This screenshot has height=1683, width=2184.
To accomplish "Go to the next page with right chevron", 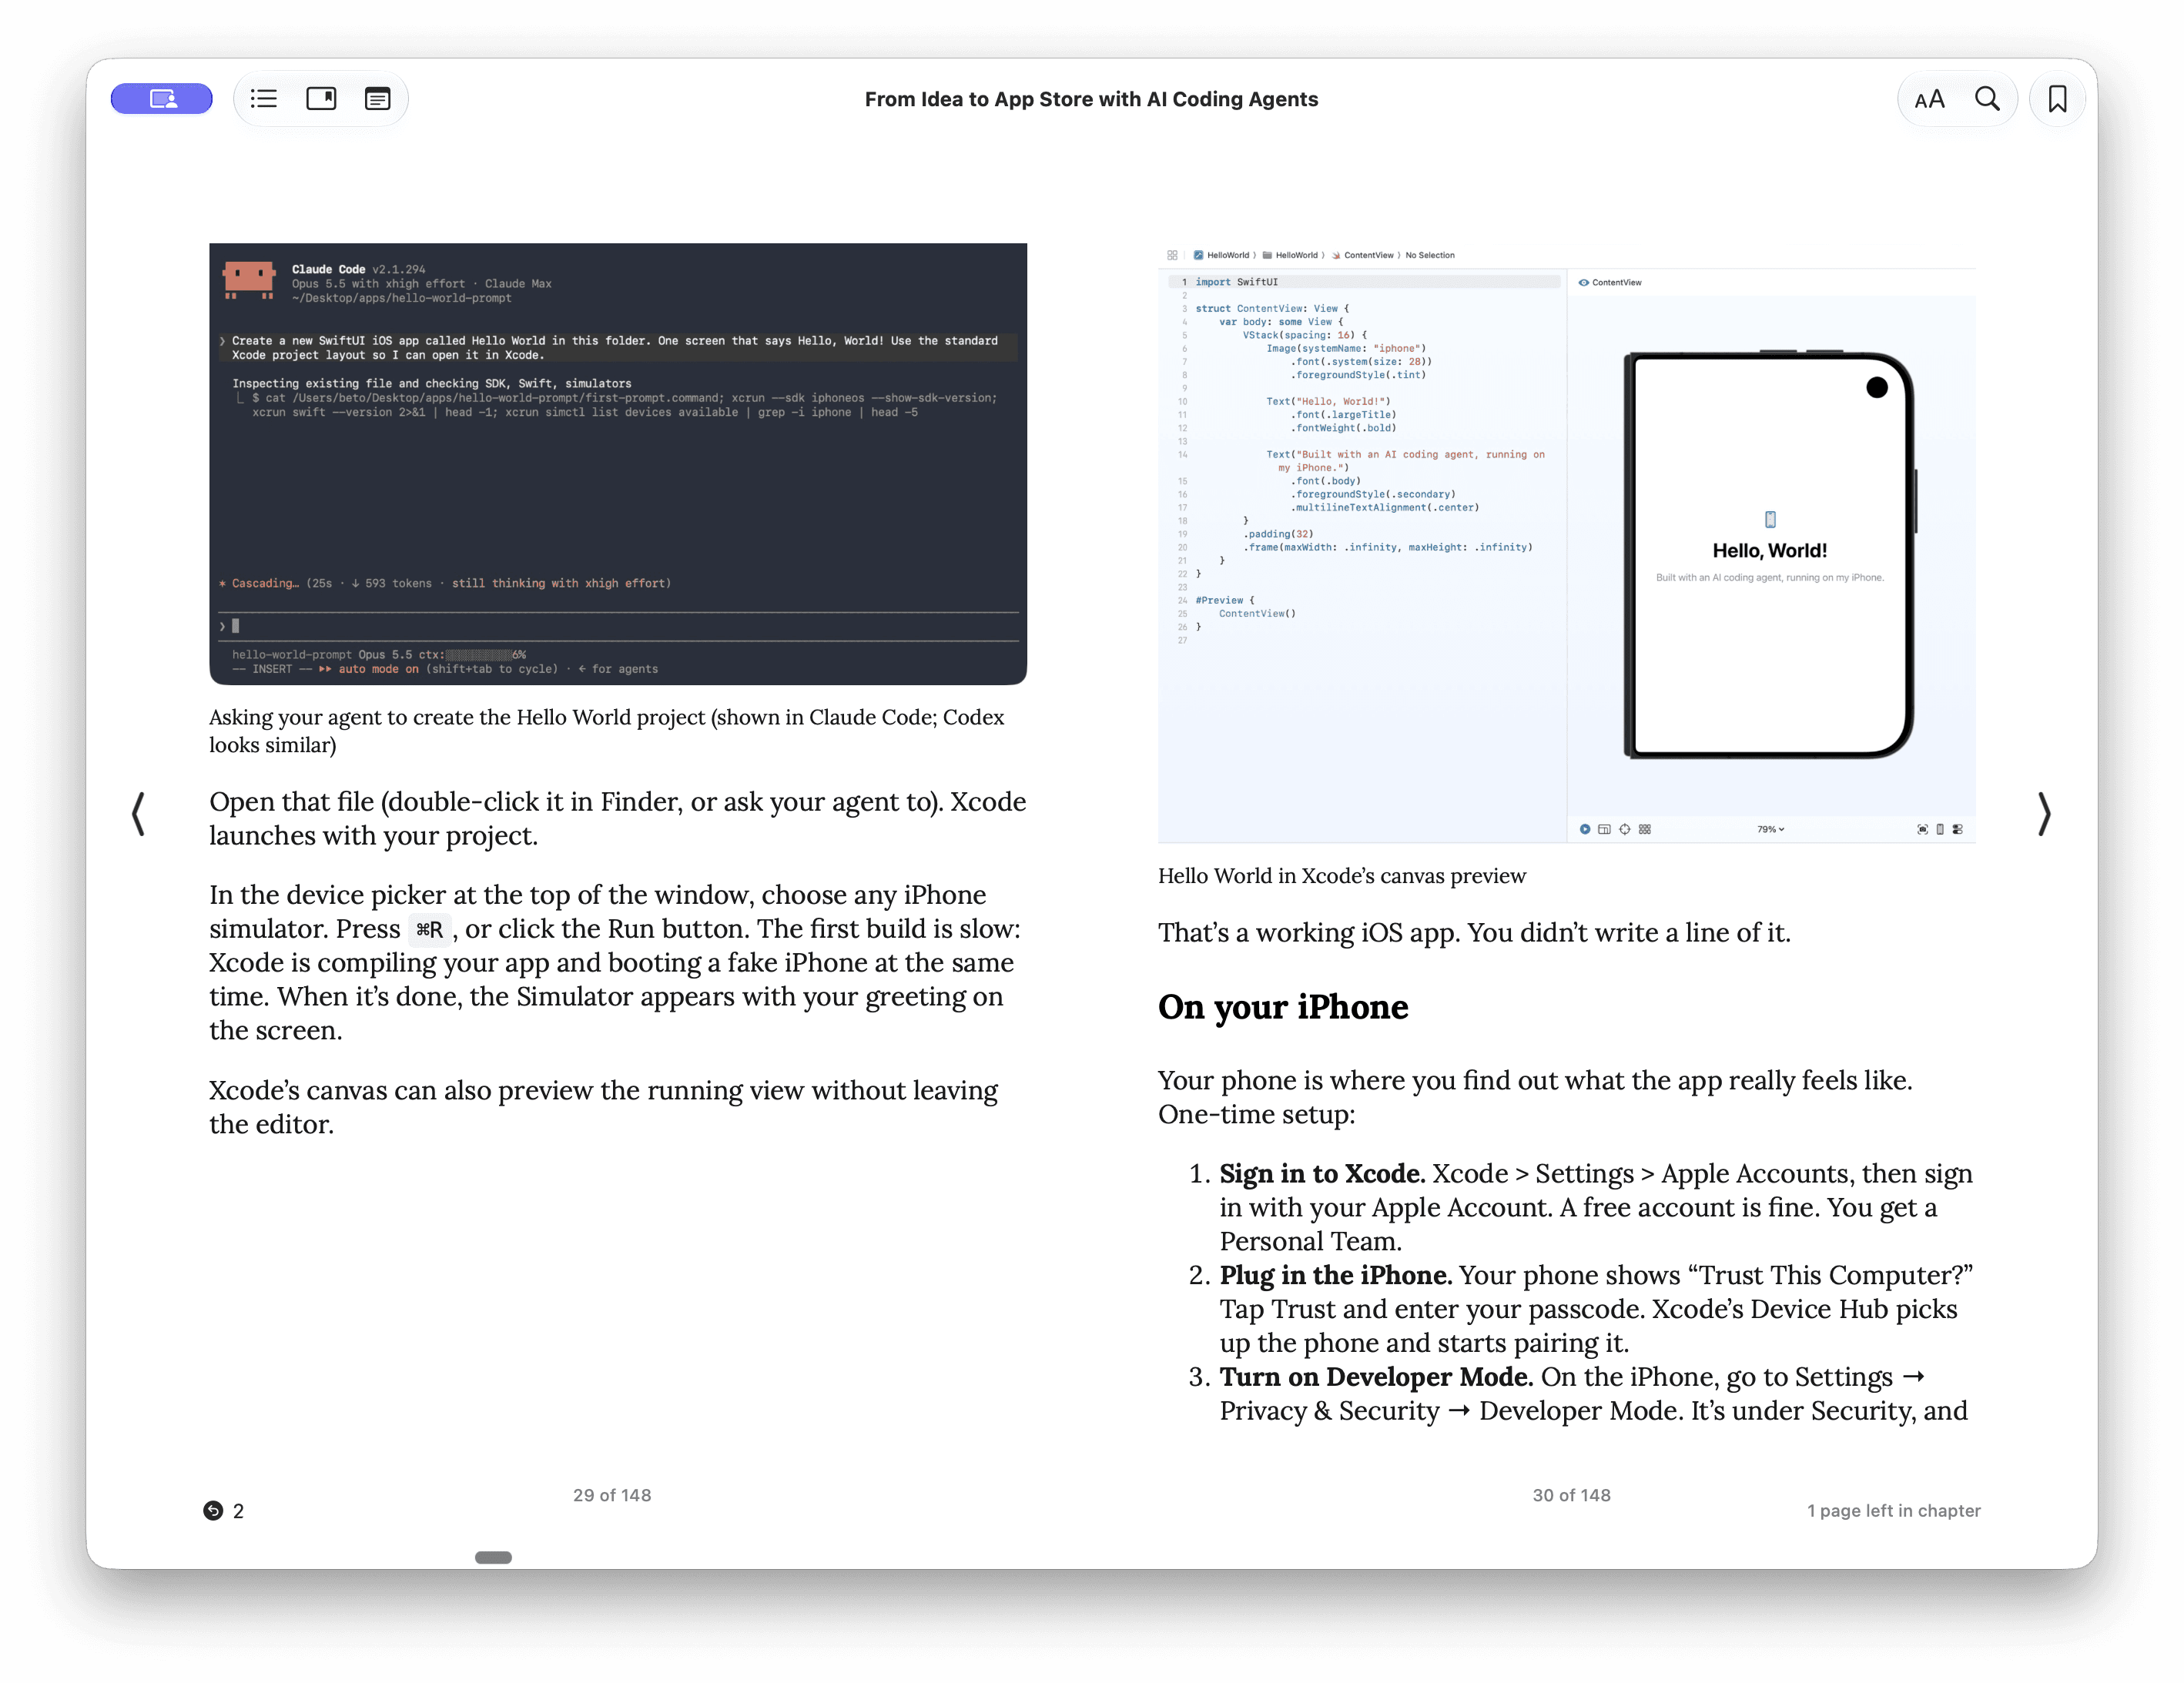I will tap(2044, 813).
